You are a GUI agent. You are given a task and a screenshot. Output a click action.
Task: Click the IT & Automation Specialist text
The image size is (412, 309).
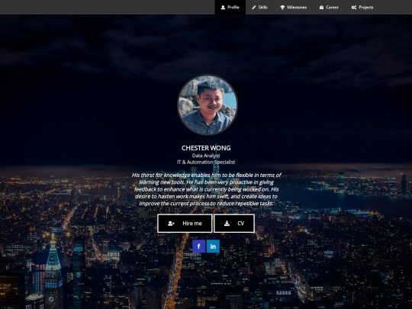206,162
